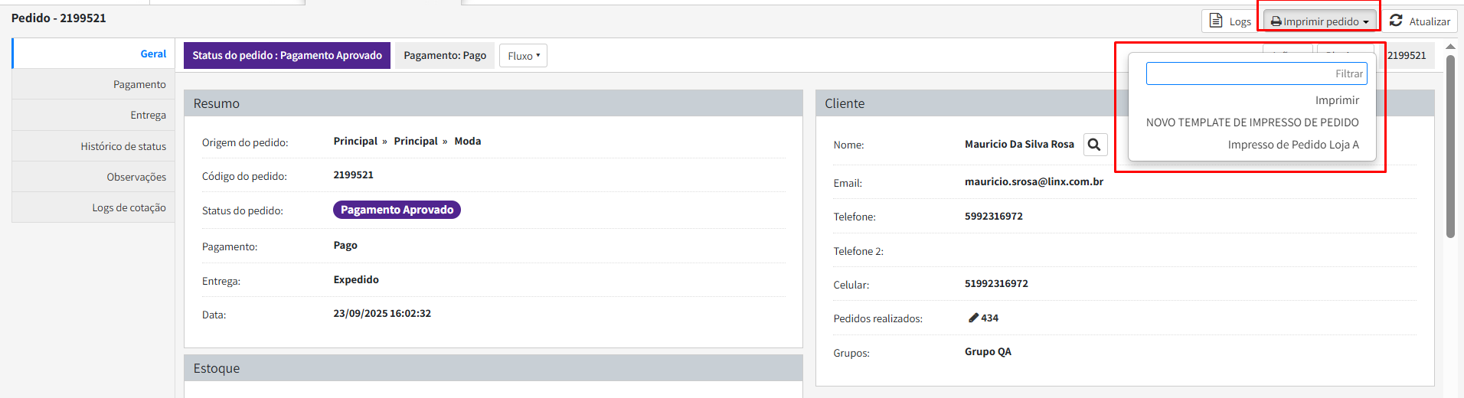Click the Atualizar refresh arrows icon

tap(1396, 21)
